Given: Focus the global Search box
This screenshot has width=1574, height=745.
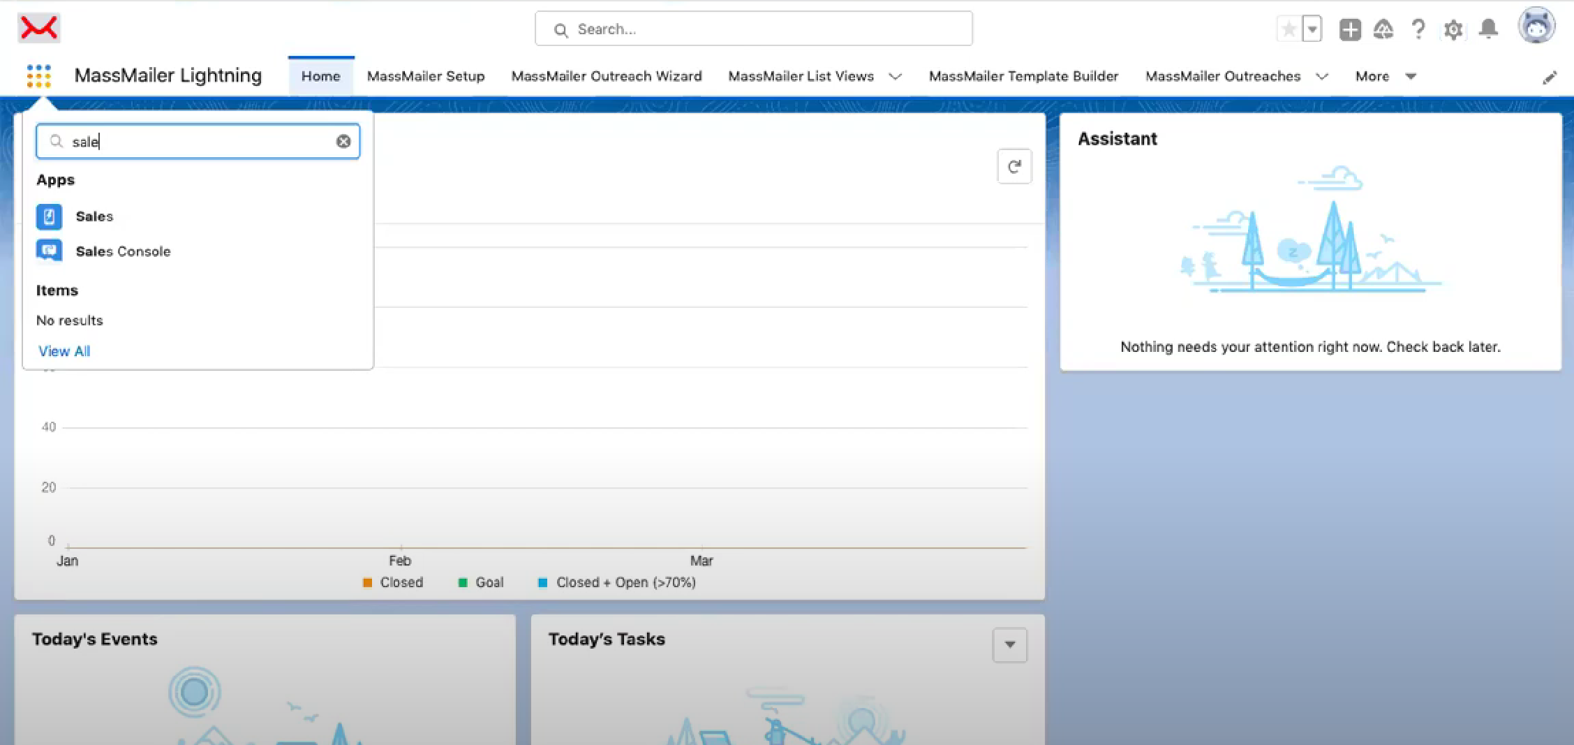Looking at the screenshot, I should (754, 29).
